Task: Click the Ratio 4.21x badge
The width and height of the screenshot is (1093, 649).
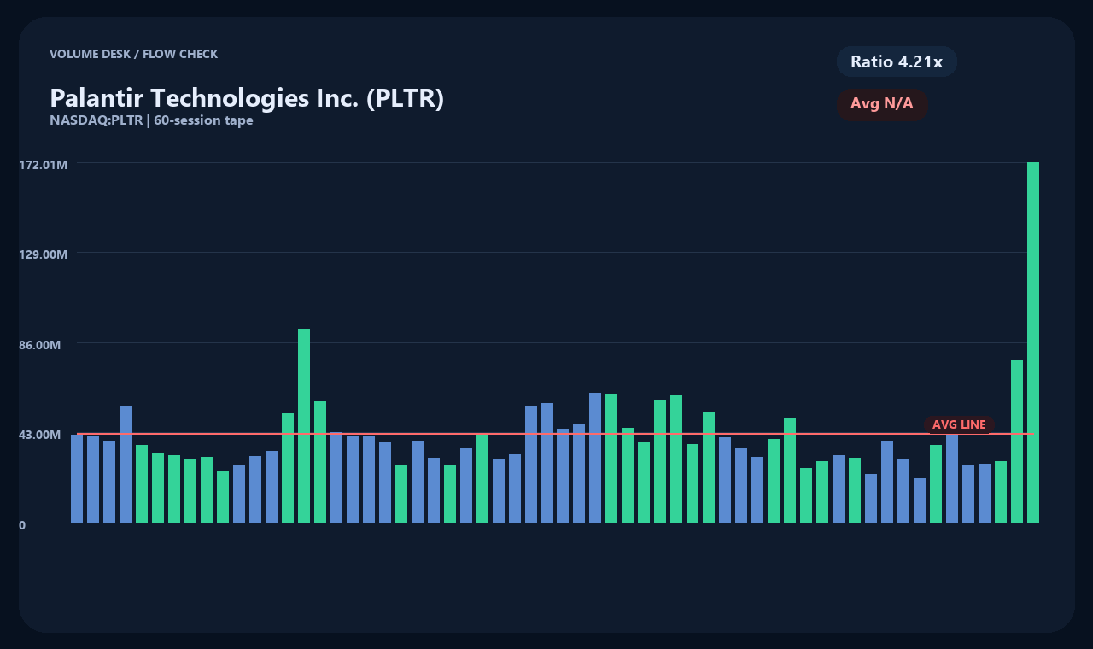Action: point(897,61)
